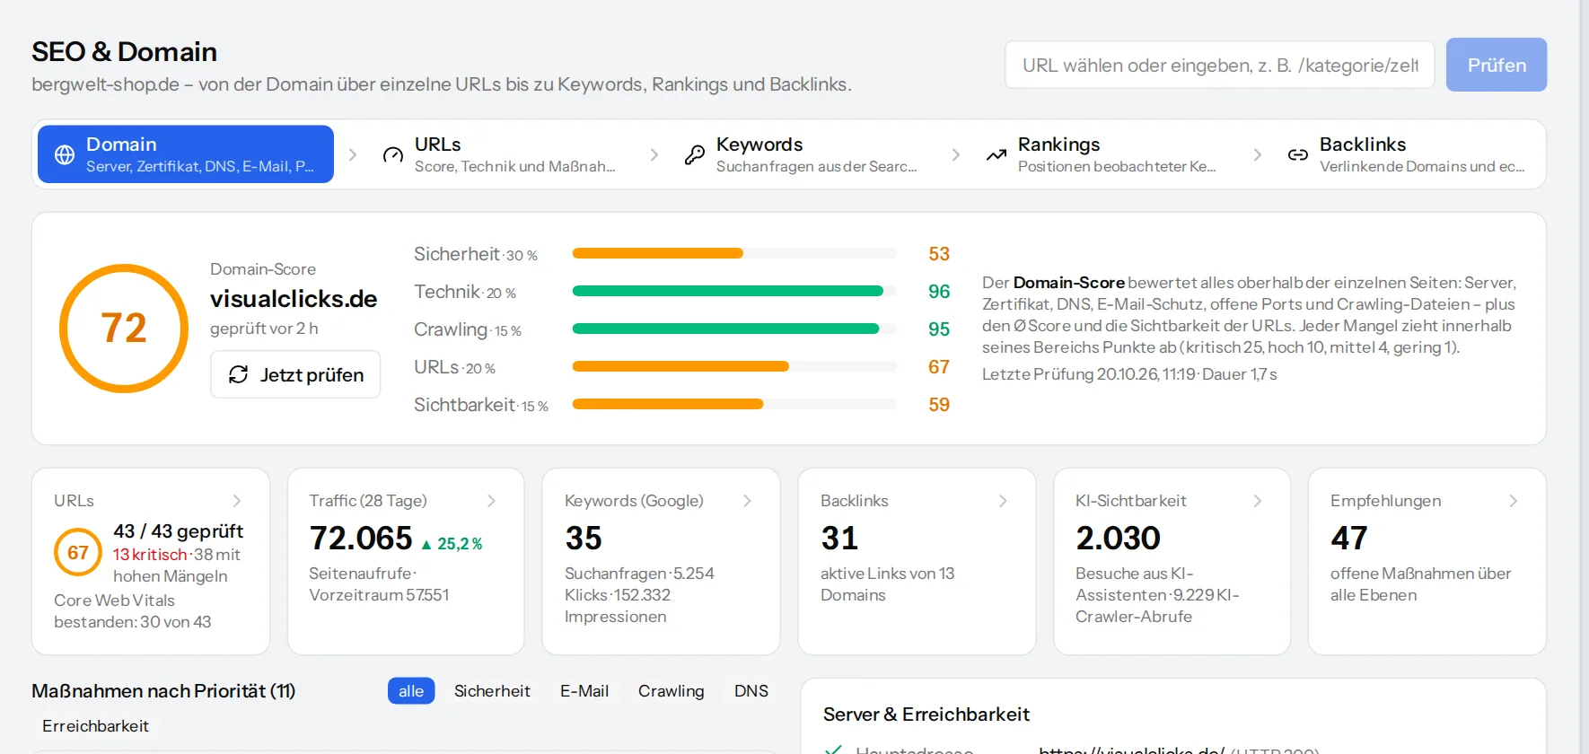1589x754 pixels.
Task: Click the 72 domain score ring
Action: click(x=124, y=328)
